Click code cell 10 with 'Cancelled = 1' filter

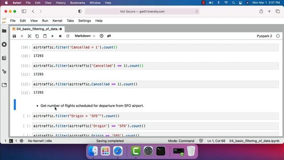tap(155, 48)
